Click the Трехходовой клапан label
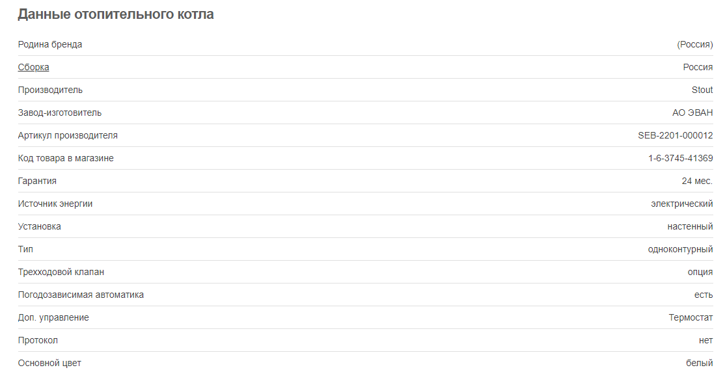Viewport: 725px width, 383px height. pyautogui.click(x=61, y=272)
